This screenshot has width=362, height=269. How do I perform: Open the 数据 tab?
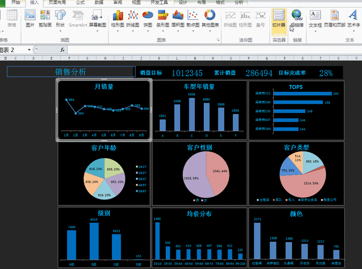pyautogui.click(x=99, y=3)
